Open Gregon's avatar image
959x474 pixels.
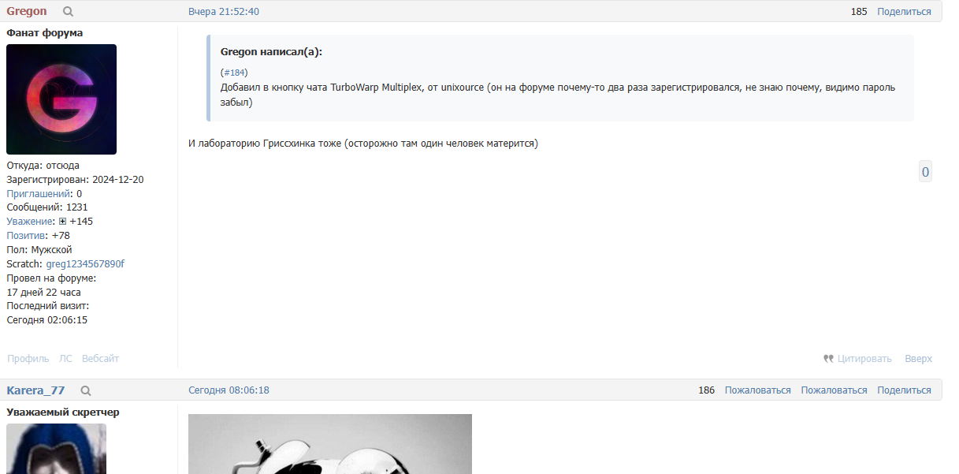pos(61,99)
